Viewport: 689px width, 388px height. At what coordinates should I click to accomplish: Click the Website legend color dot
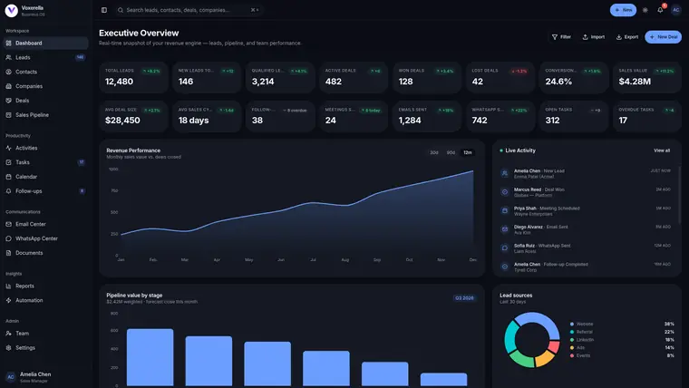tap(572, 324)
